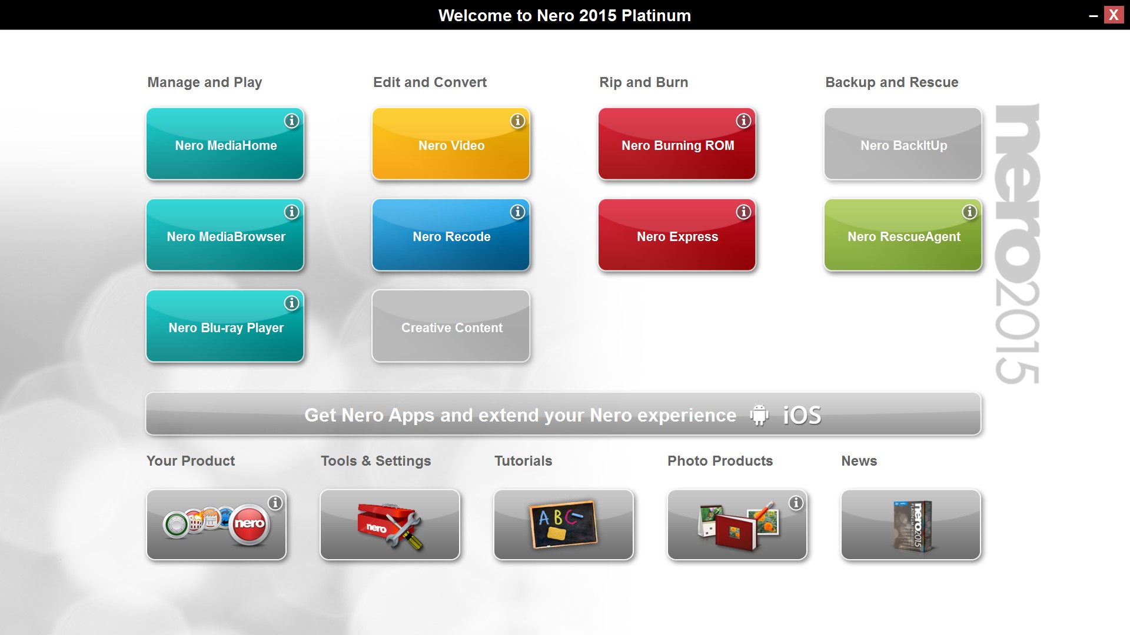Show info for Nero MediaBrowser tile
Screen dimensions: 1130x635
tap(291, 212)
